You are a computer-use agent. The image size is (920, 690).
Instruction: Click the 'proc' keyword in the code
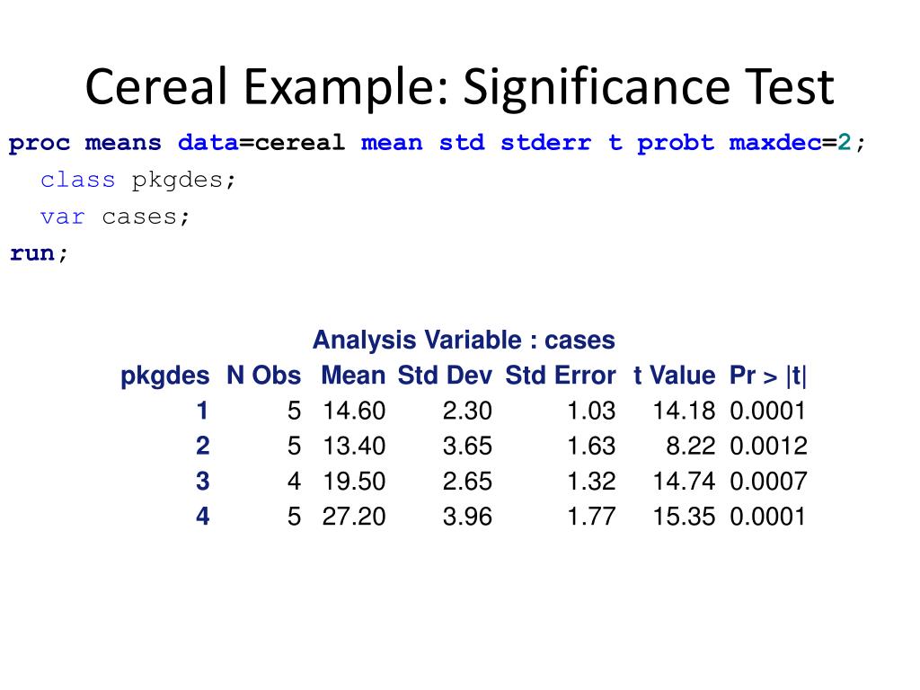[x=40, y=144]
